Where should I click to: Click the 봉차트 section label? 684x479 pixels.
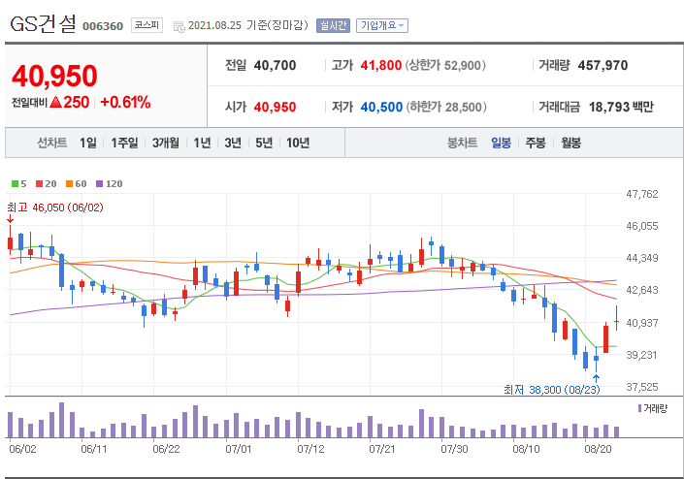(462, 143)
